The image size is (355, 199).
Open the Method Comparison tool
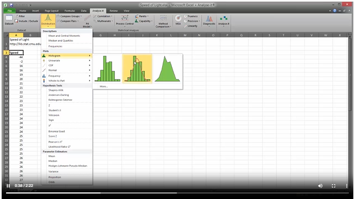tap(163, 21)
